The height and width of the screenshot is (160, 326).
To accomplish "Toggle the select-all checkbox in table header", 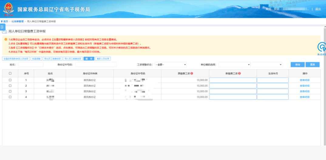I will [x=10, y=73].
